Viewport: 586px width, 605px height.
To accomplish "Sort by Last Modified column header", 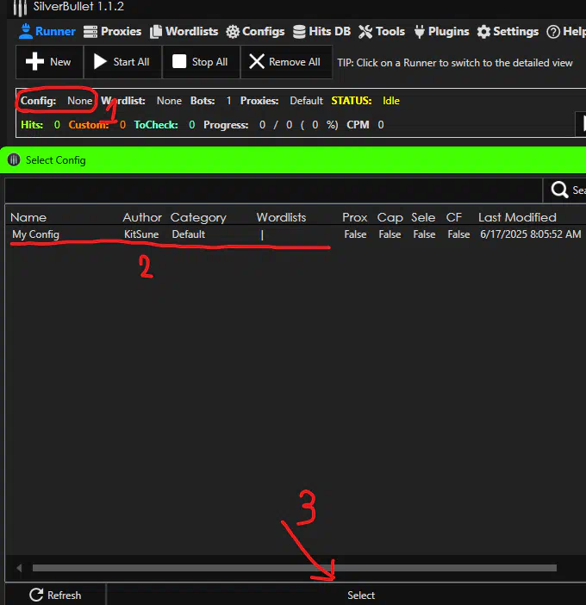I will tap(517, 217).
